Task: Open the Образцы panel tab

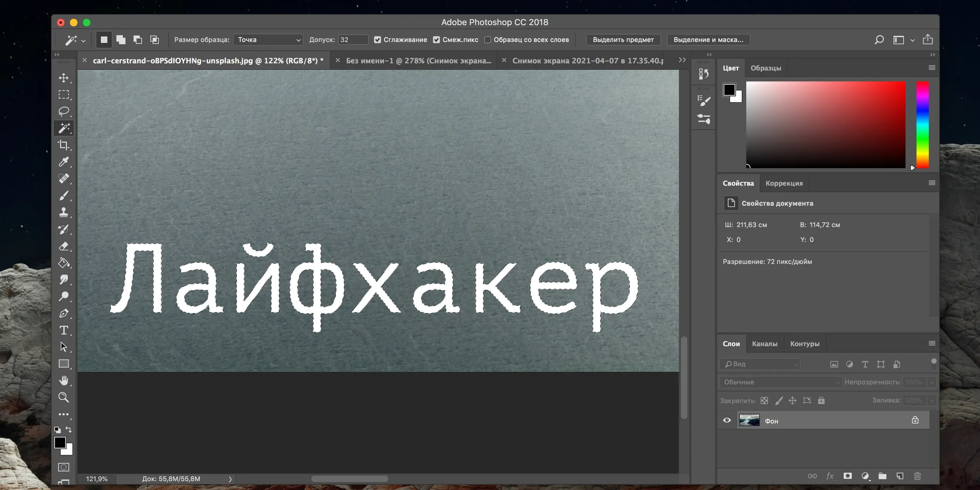Action: click(766, 68)
